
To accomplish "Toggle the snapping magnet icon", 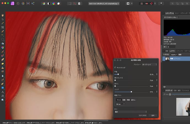I will coord(151,4).
